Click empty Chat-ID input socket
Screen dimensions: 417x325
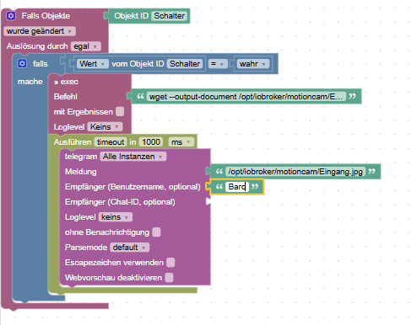click(x=208, y=201)
